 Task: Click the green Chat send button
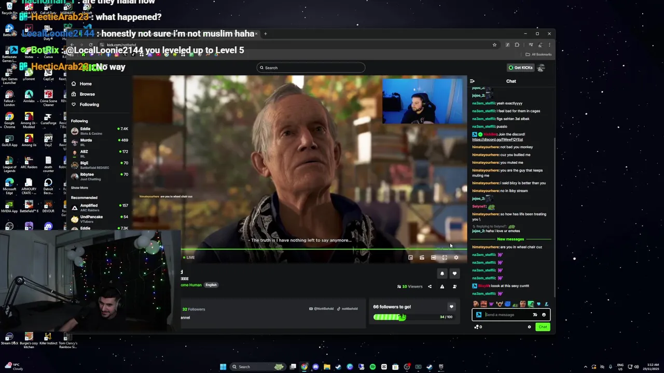(x=543, y=327)
